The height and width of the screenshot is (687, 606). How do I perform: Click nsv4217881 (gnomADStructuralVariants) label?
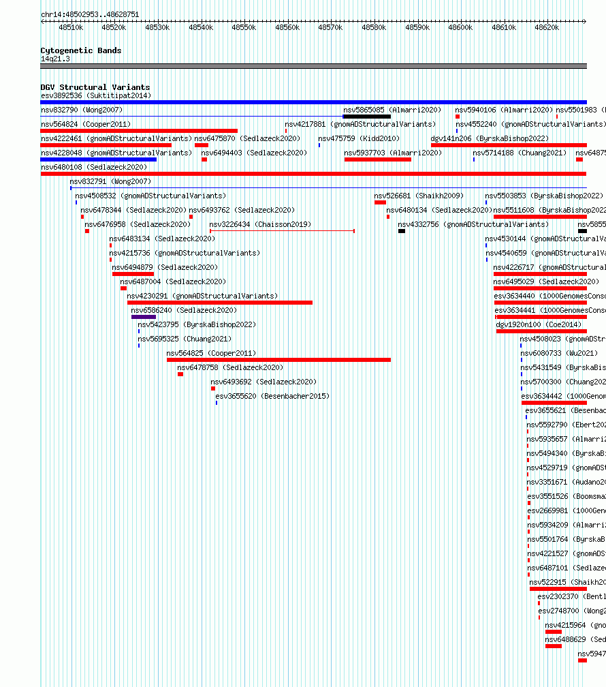(x=360, y=125)
